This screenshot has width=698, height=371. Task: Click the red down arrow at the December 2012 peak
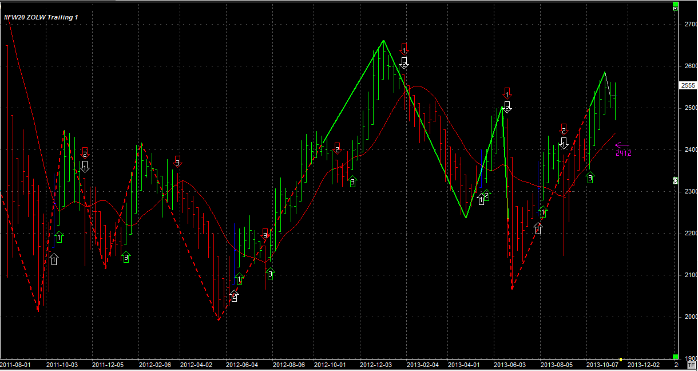[404, 49]
